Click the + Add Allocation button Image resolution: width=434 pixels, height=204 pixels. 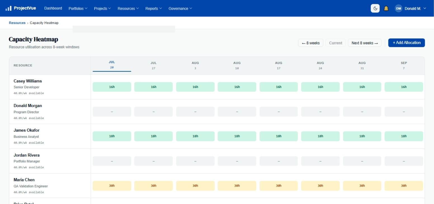coord(407,43)
